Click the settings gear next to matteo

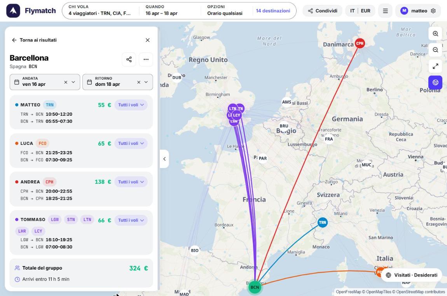tap(433, 11)
